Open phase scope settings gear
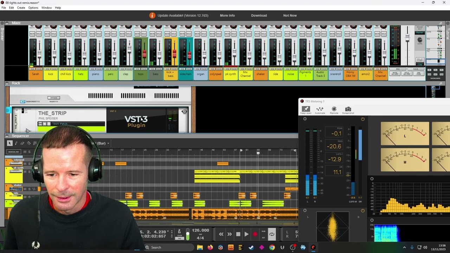 pos(305,210)
